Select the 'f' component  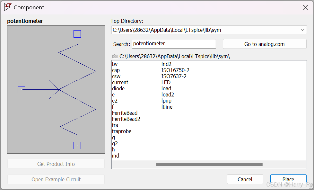click(113, 107)
